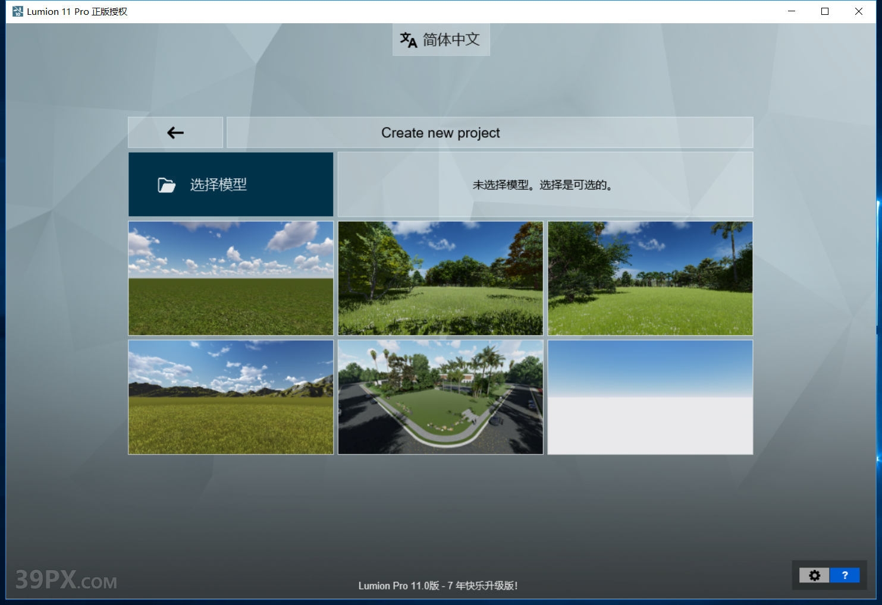Screen dimensions: 882x605
Task: Pick the blank white ground scene
Action: pyautogui.click(x=650, y=397)
